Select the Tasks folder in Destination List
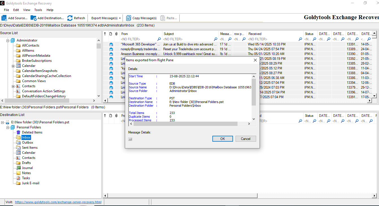 pyautogui.click(x=26, y=178)
